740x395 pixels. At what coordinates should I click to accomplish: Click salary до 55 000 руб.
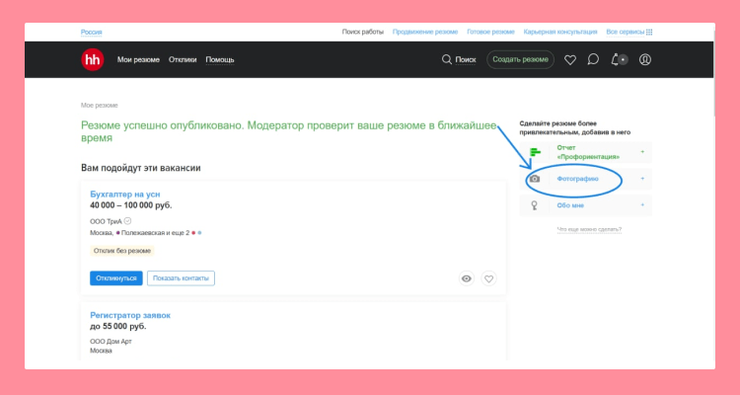coord(118,327)
